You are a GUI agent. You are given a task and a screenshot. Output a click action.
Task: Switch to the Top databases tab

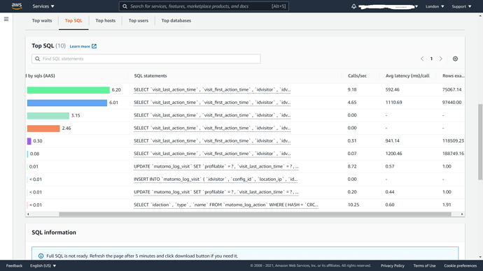(176, 20)
